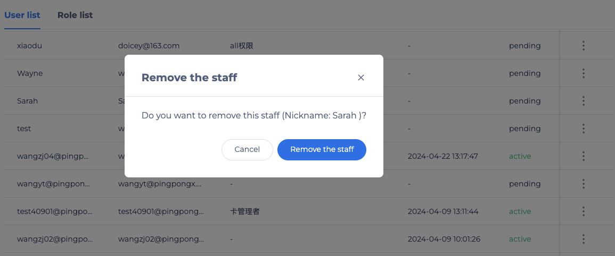Open the three-dot menu for wangyt
Screen dimensions: 615x256
584,184
